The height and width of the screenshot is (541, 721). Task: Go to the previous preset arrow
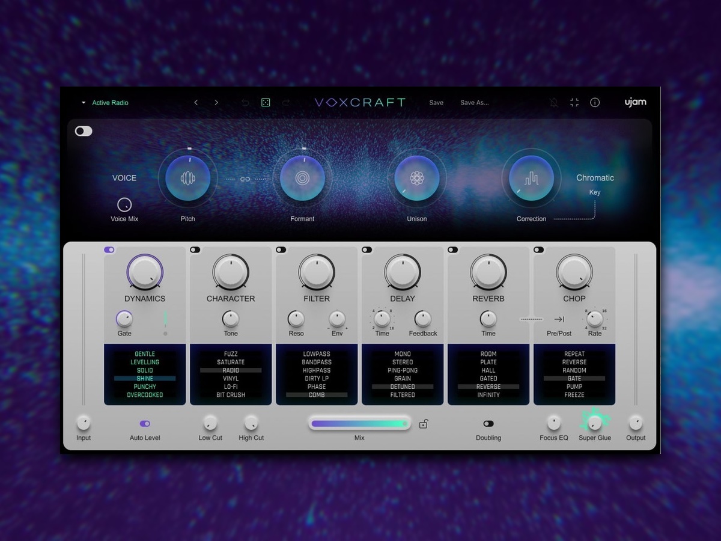[x=196, y=103]
